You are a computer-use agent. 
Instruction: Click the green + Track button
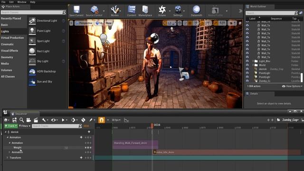click(11, 126)
